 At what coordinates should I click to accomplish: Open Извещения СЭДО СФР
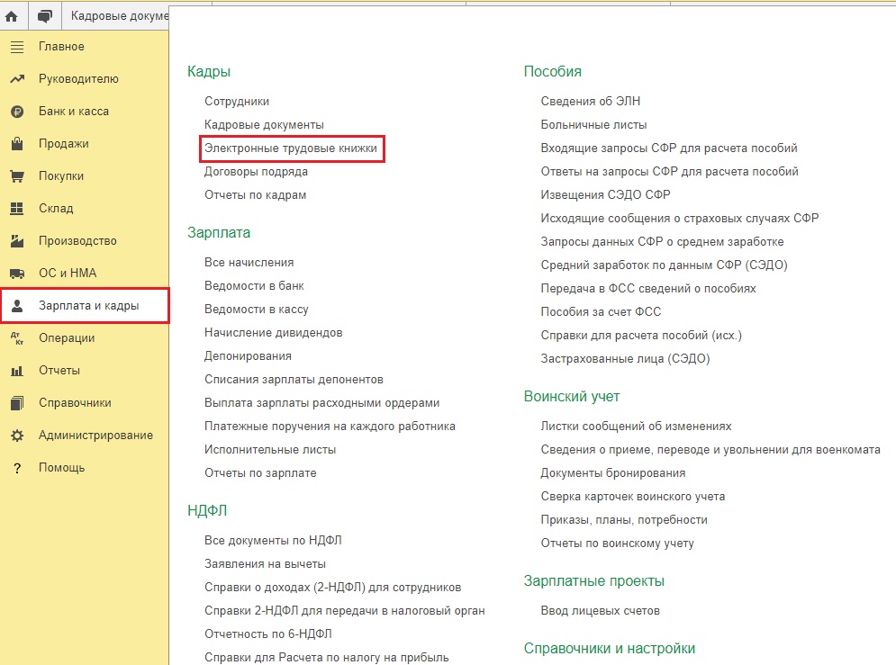(605, 194)
